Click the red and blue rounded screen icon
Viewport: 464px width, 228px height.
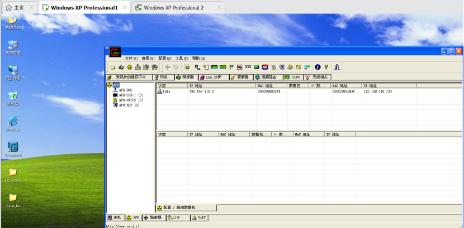(x=265, y=67)
